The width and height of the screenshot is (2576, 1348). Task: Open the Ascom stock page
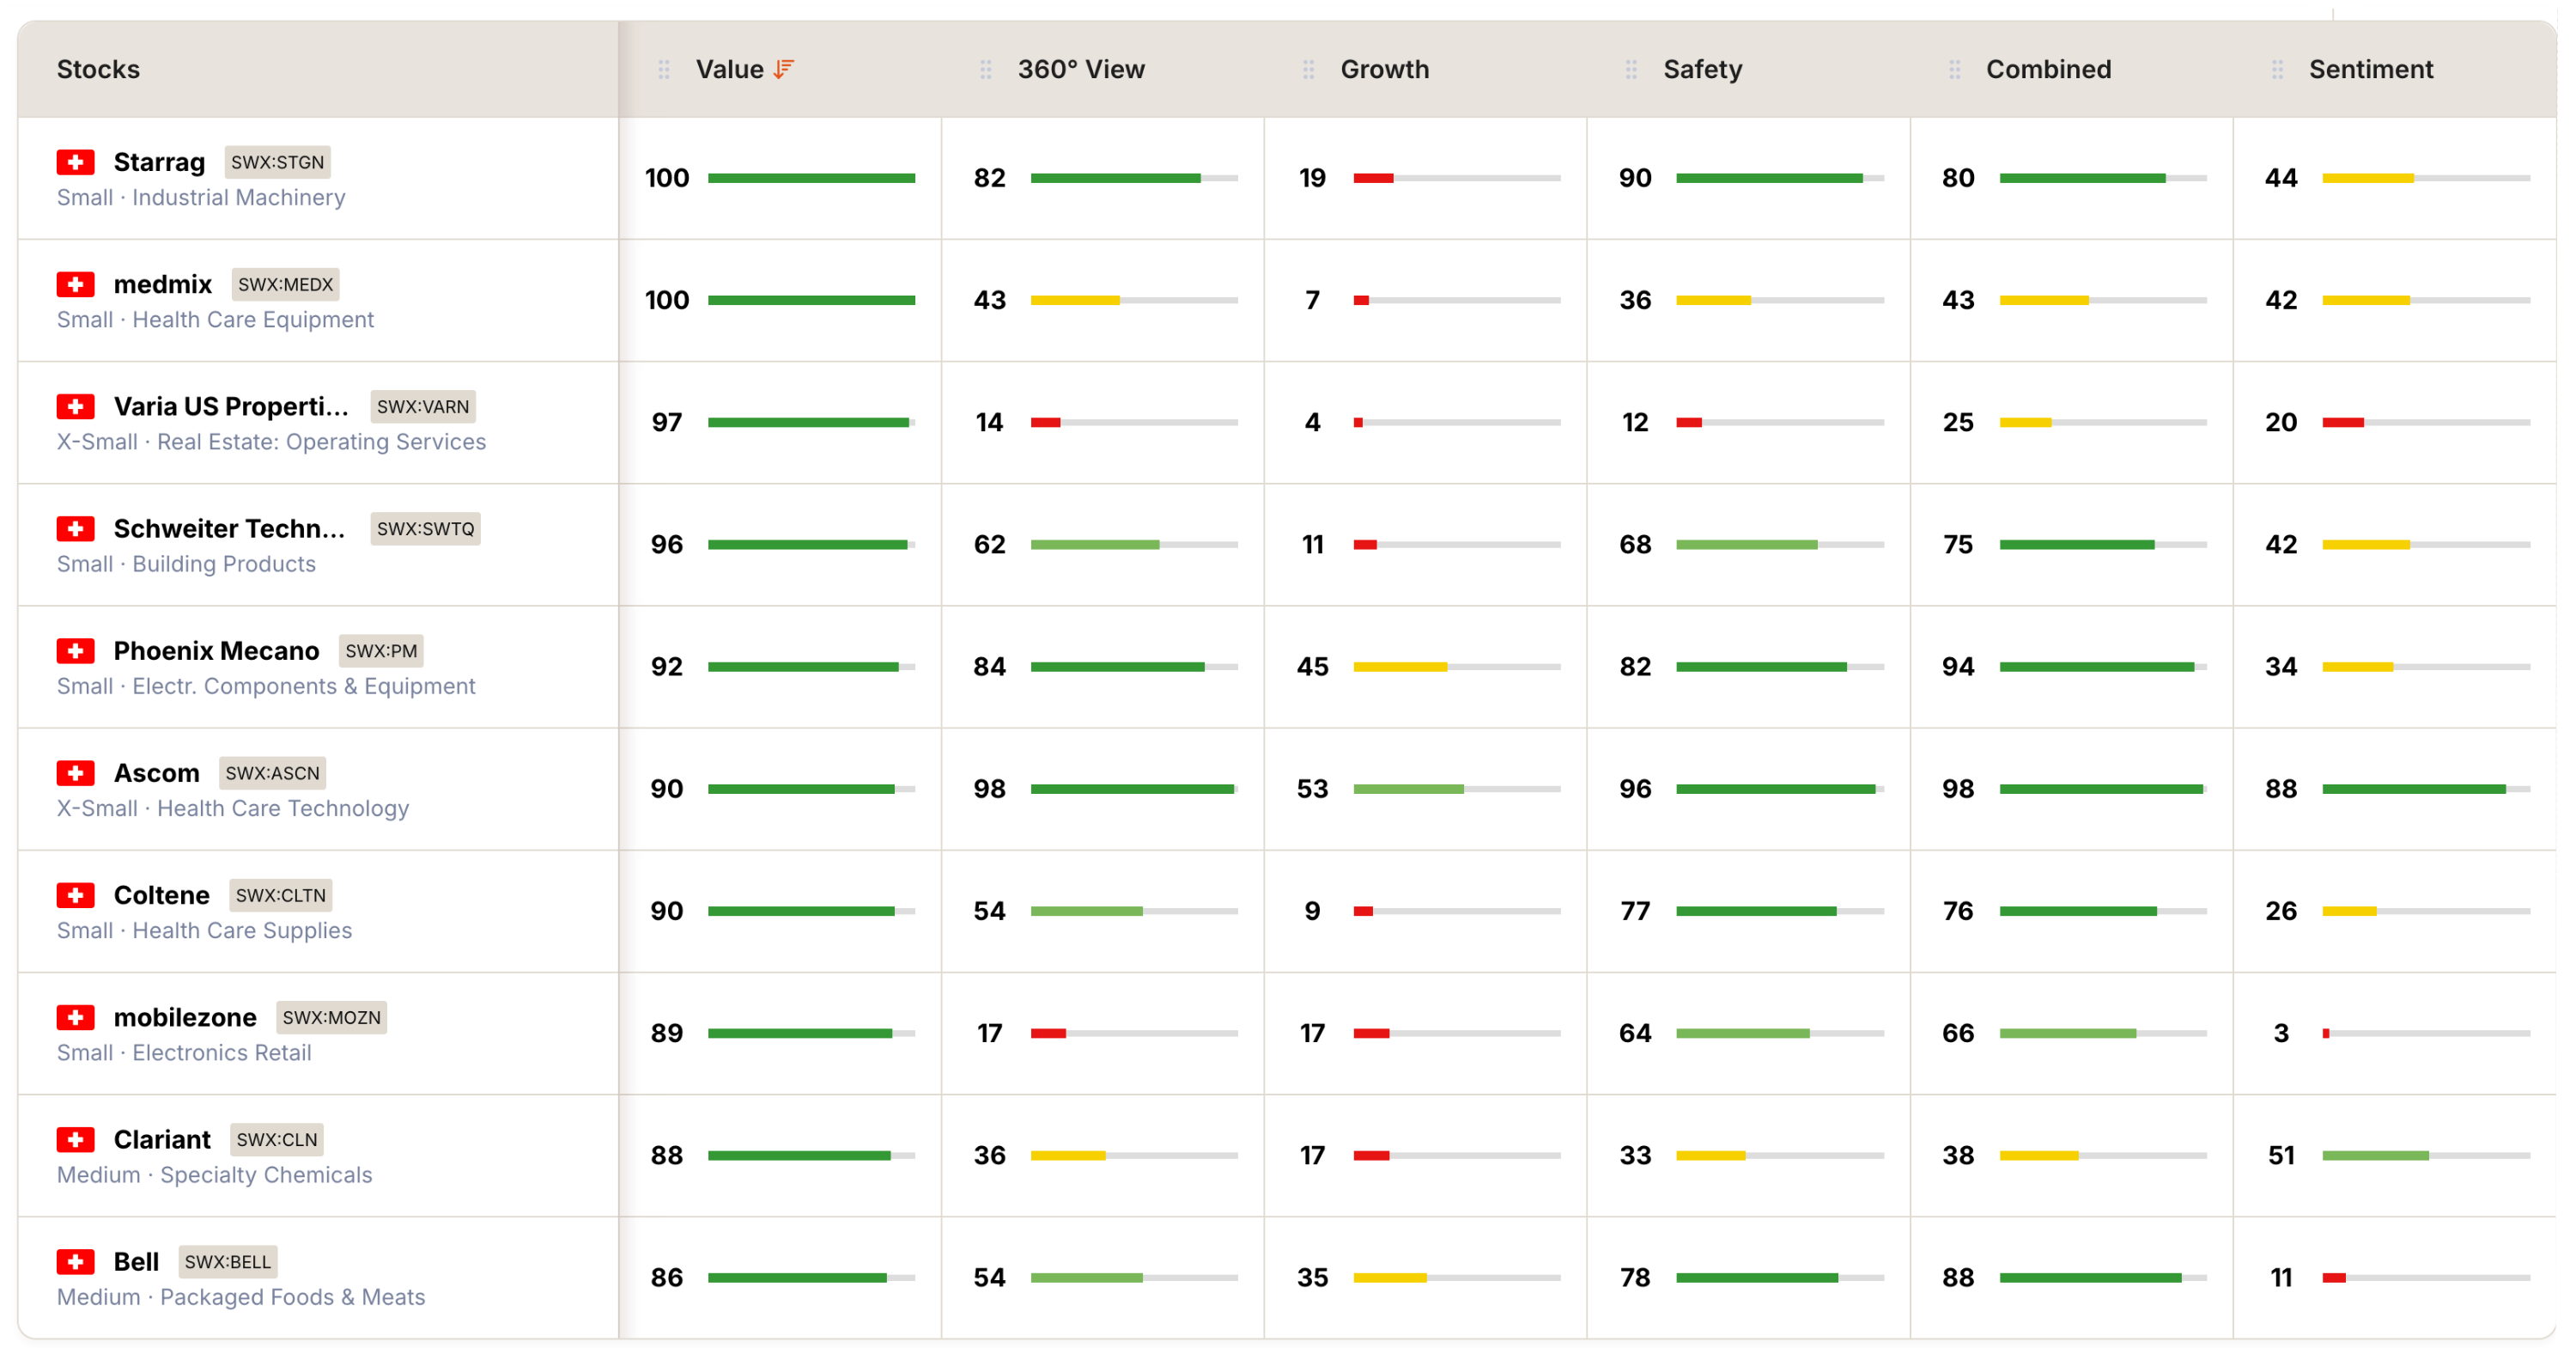[156, 772]
